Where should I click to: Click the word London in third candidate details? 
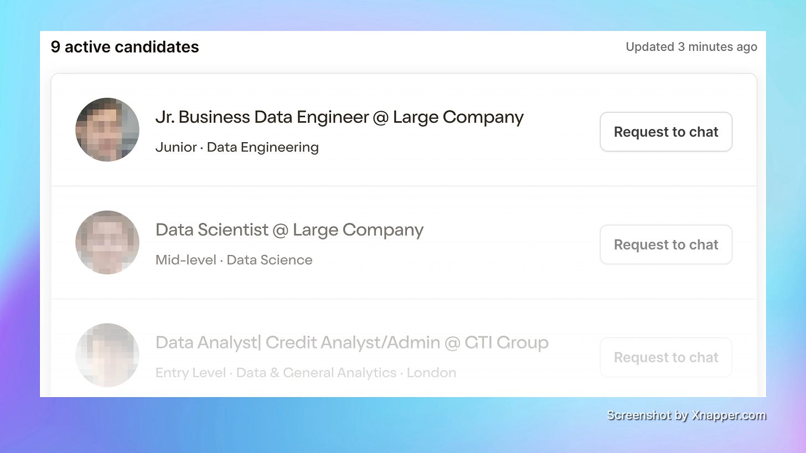[431, 373]
